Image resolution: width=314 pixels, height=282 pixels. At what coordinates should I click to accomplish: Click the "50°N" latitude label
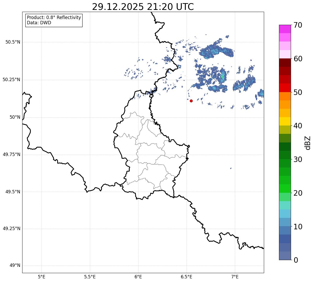[x=15, y=117]
